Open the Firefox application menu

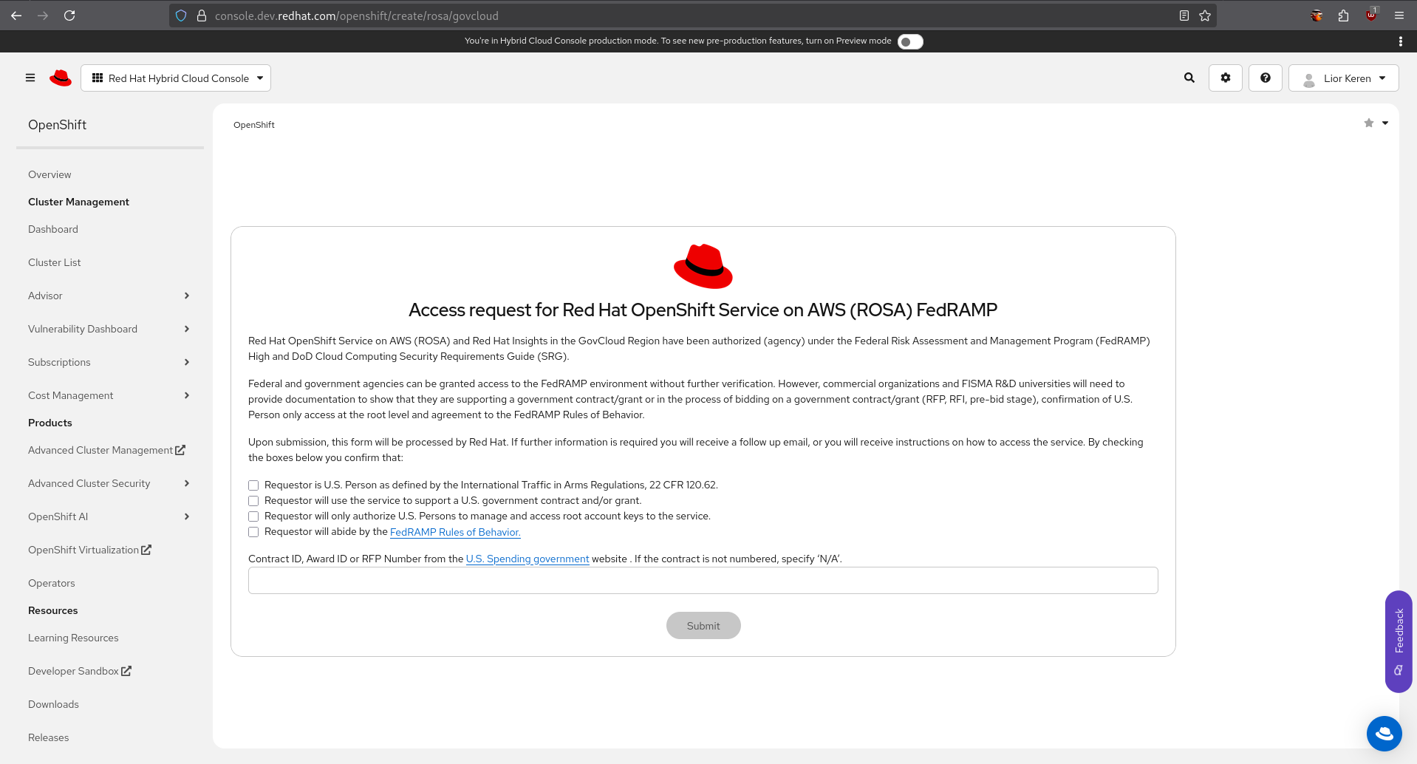[1399, 16]
